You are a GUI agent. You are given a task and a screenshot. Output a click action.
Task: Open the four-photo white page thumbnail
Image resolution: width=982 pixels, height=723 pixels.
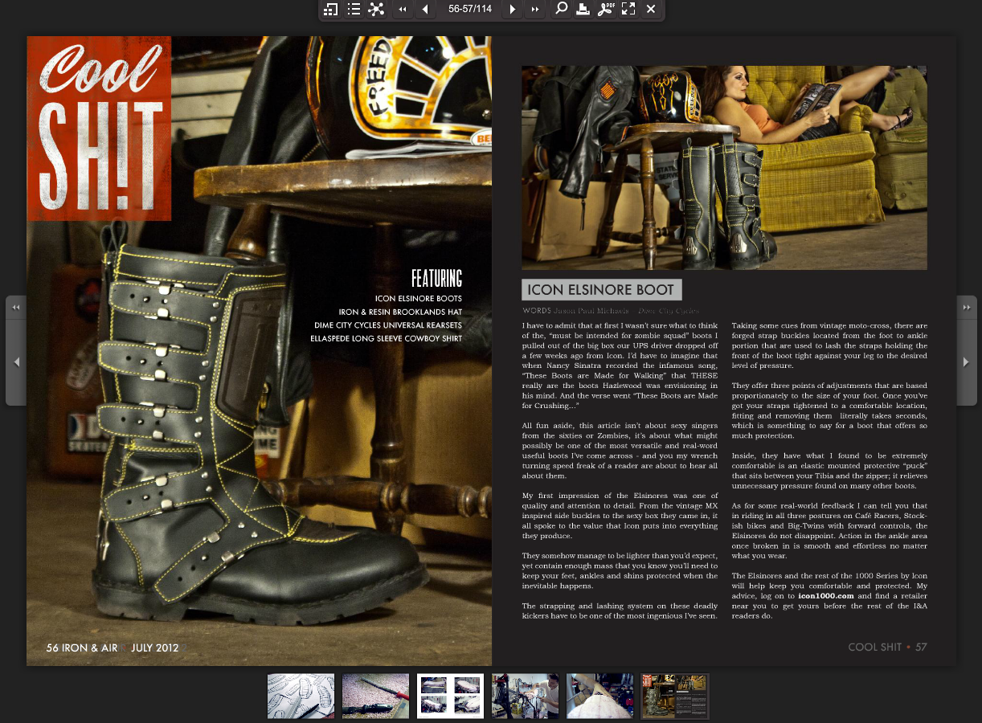450,696
